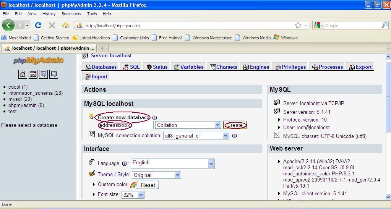391x209 pixels.
Task: Click the Create database button
Action: [235, 125]
